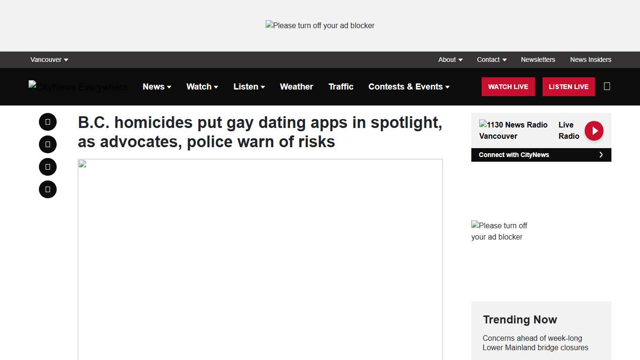Click the second social share icon in sidebar
The height and width of the screenshot is (360, 640).
(x=47, y=144)
